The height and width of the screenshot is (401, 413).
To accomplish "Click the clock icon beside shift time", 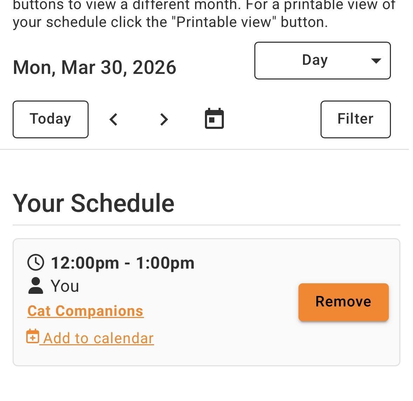I will click(x=36, y=263).
